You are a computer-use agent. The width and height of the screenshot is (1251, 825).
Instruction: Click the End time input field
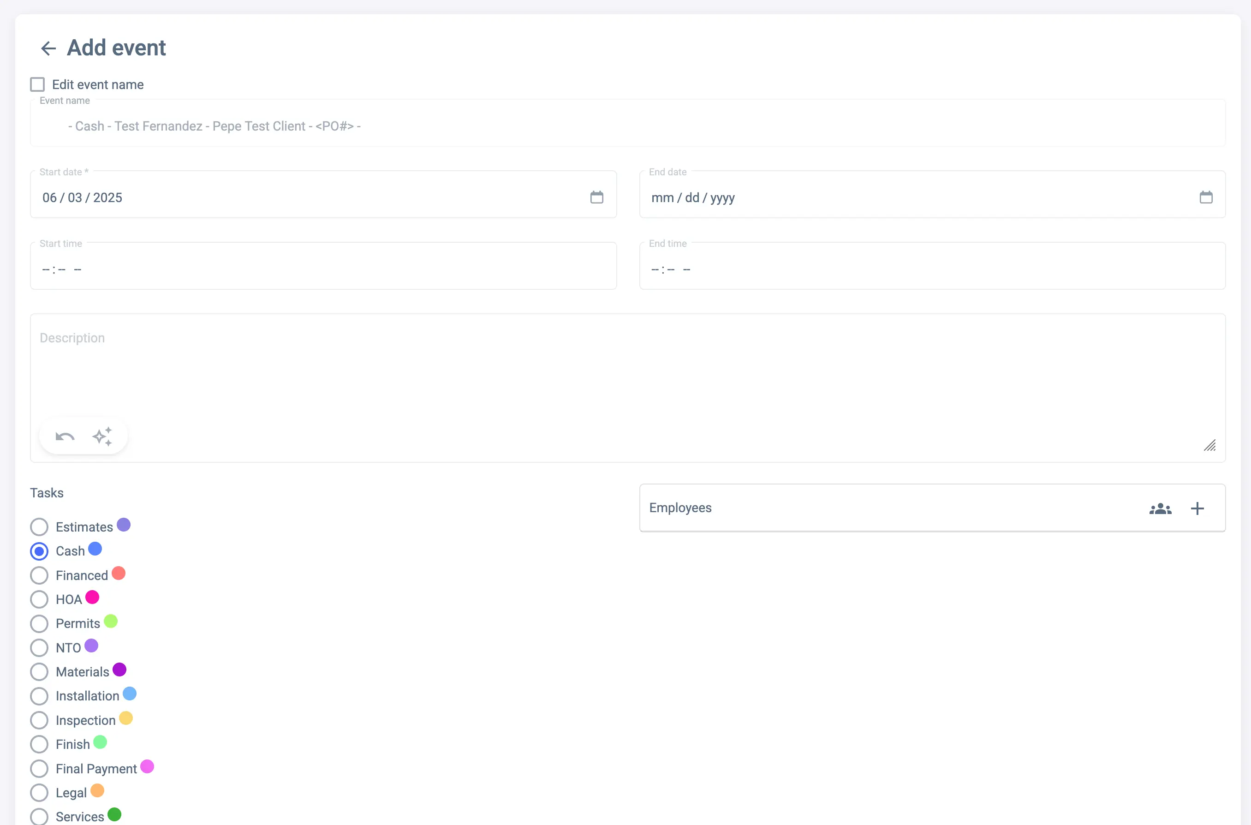pyautogui.click(x=932, y=269)
